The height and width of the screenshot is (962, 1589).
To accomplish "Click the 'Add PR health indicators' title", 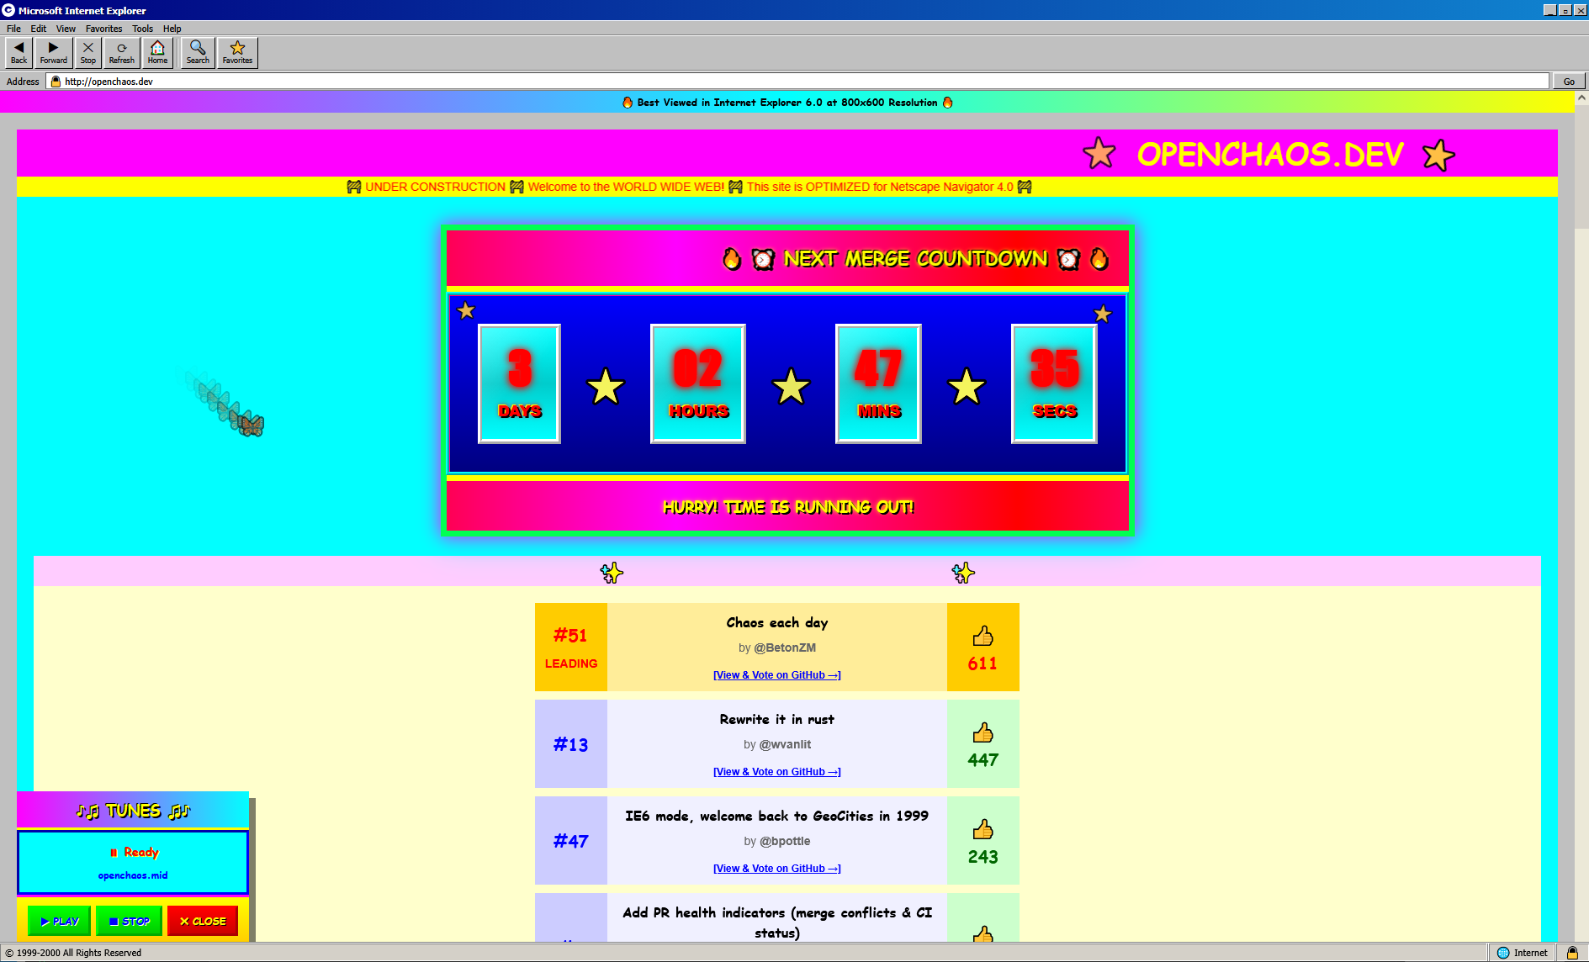I will pos(777,922).
